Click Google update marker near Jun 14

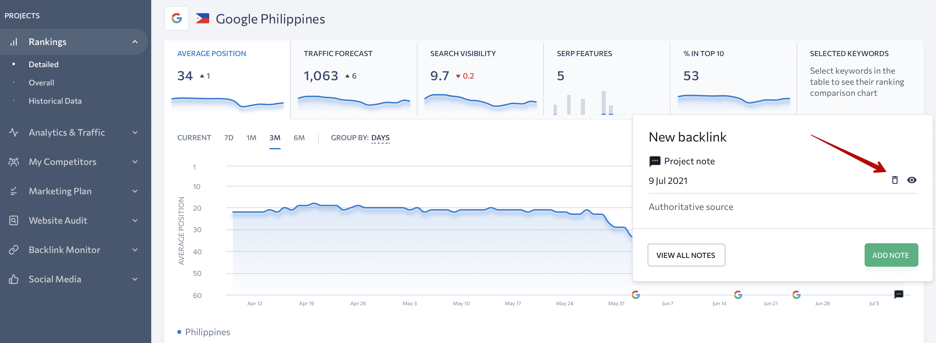738,295
